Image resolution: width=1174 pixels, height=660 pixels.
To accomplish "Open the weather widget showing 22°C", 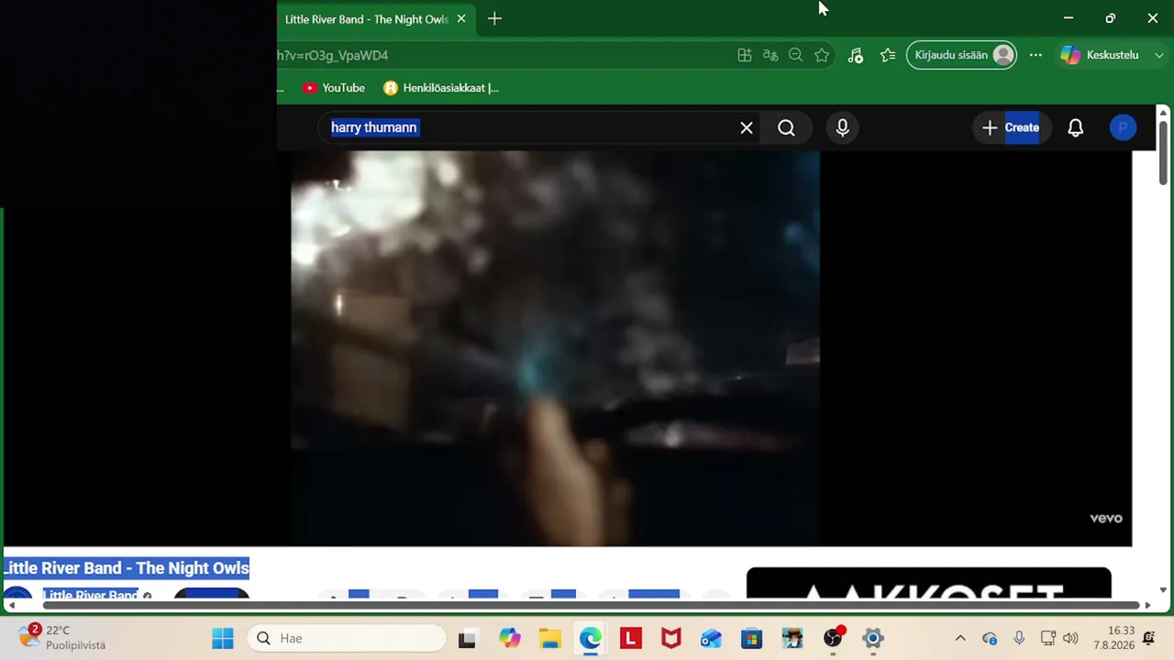I will click(62, 637).
